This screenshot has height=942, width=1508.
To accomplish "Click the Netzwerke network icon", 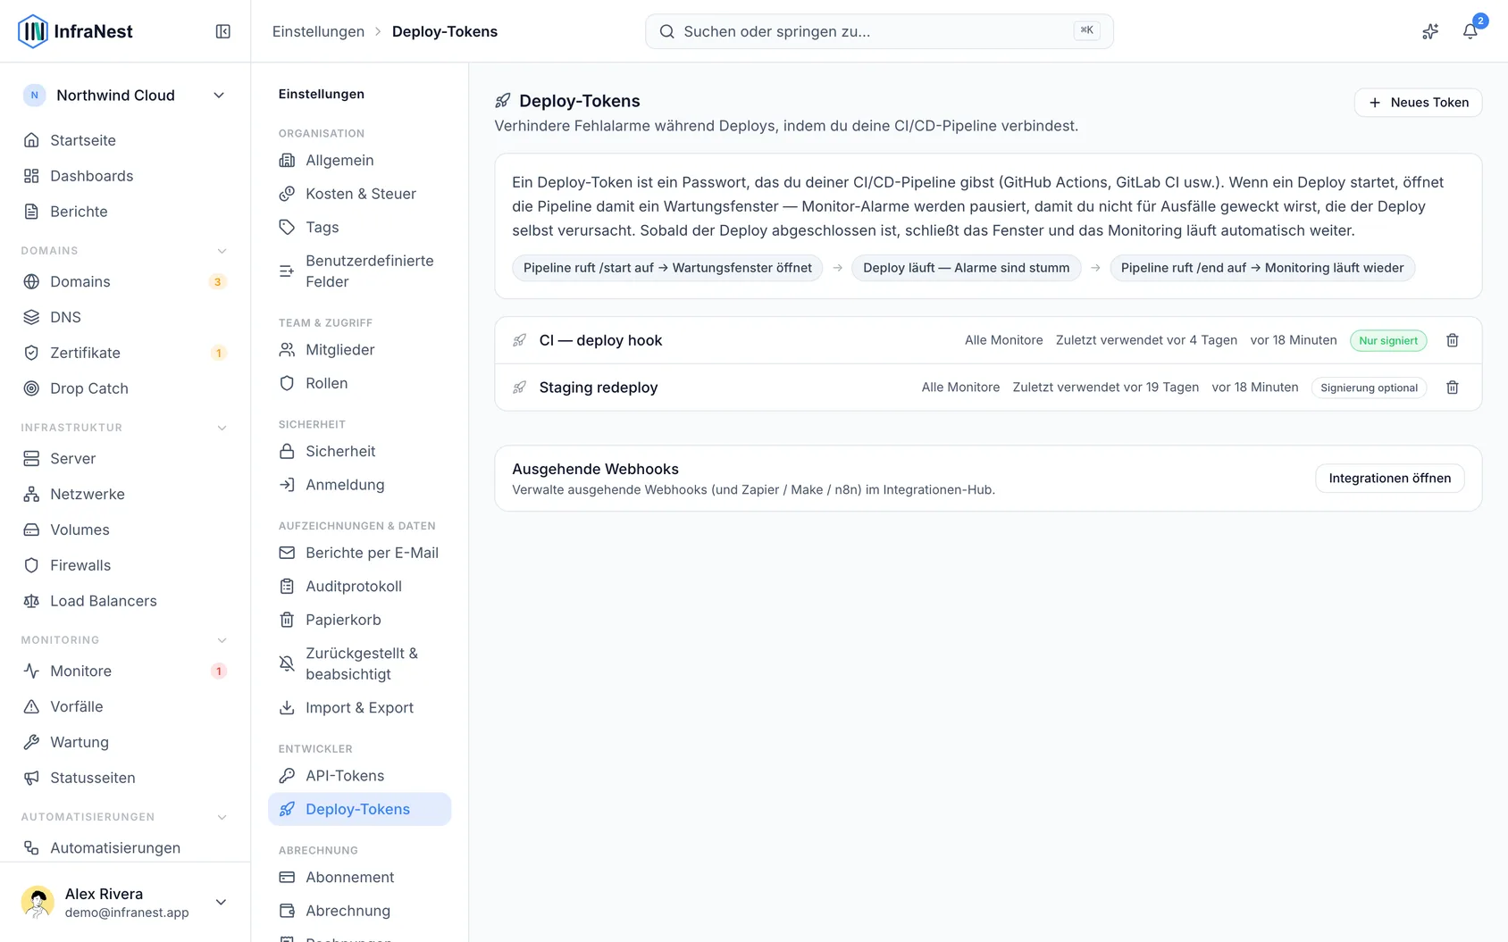I will 31,494.
